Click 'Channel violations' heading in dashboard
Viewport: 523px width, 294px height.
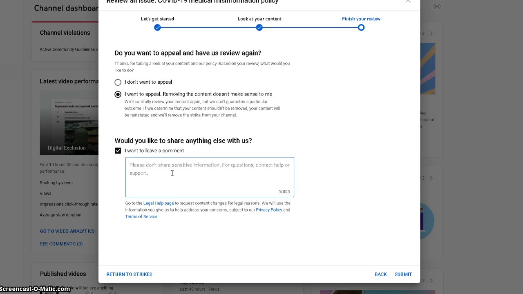65,33
